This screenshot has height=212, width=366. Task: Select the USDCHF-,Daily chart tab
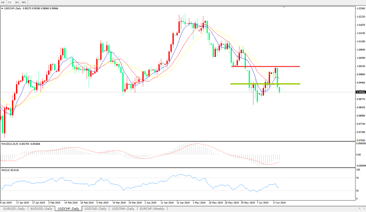point(68,208)
